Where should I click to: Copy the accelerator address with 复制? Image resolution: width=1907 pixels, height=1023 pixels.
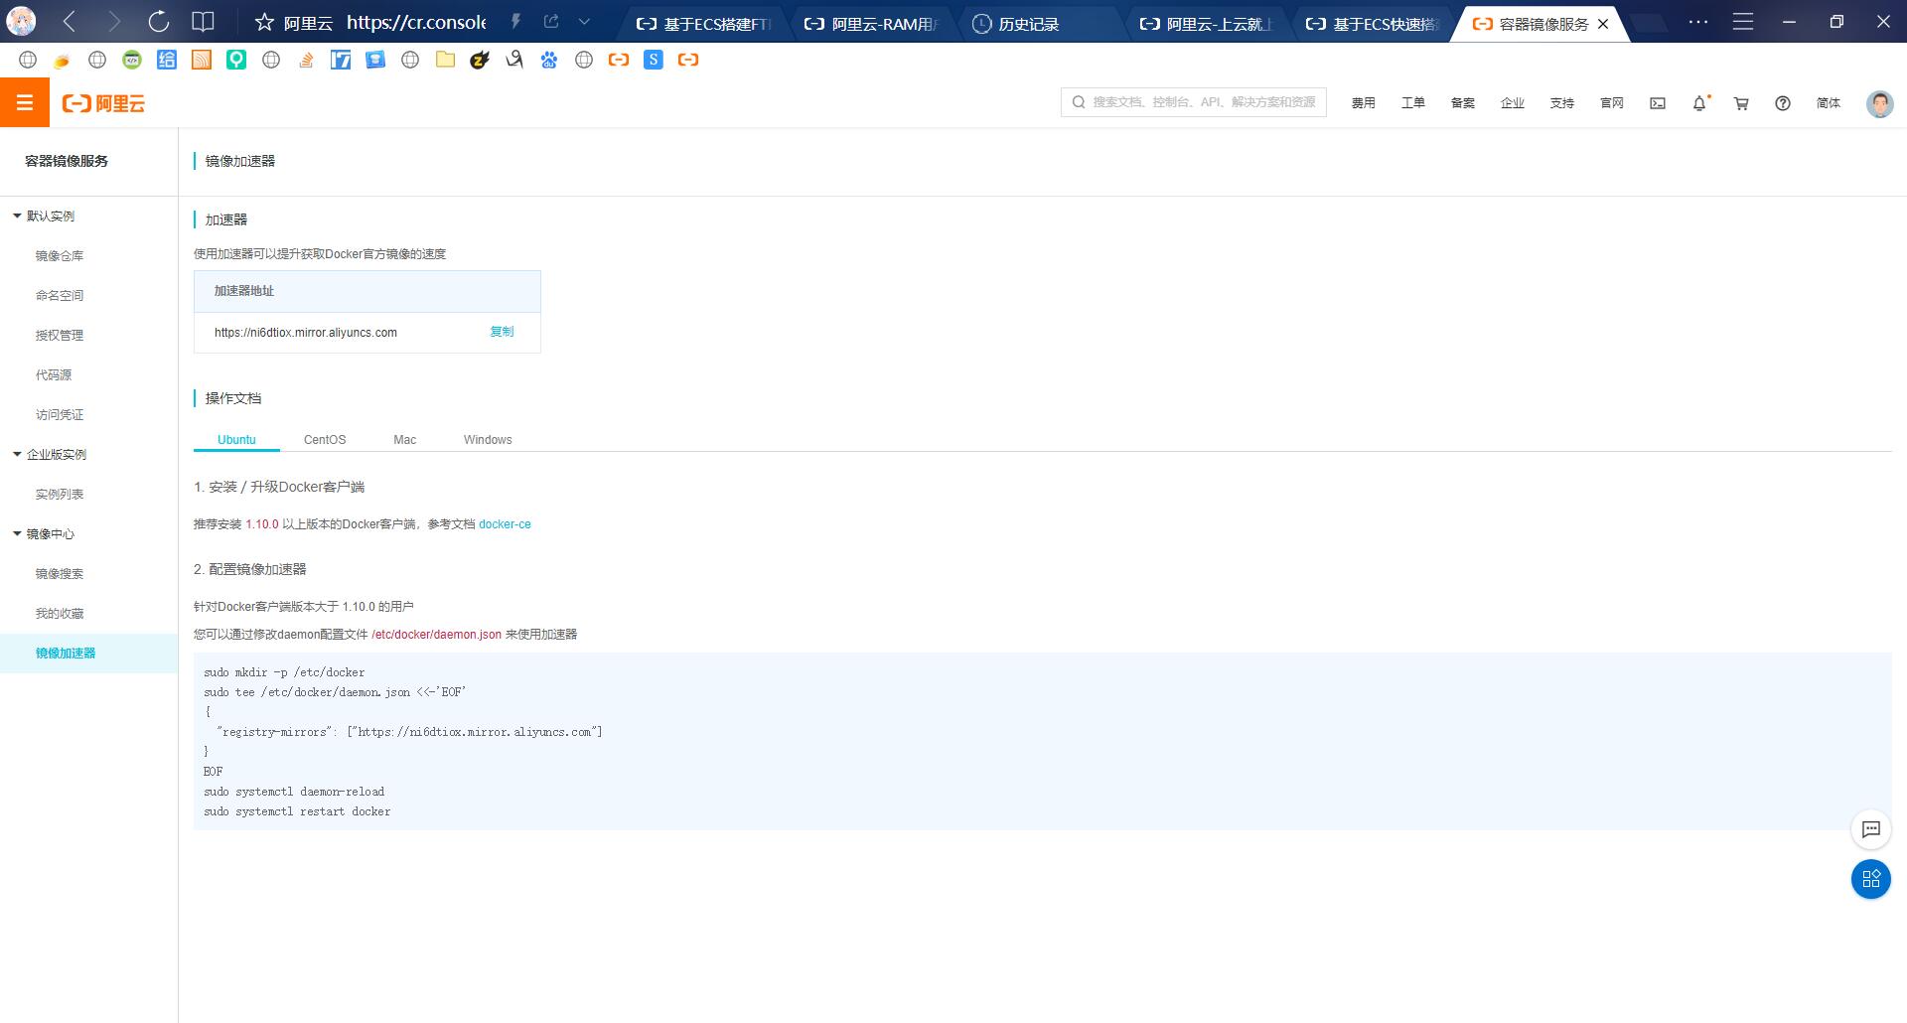502,332
